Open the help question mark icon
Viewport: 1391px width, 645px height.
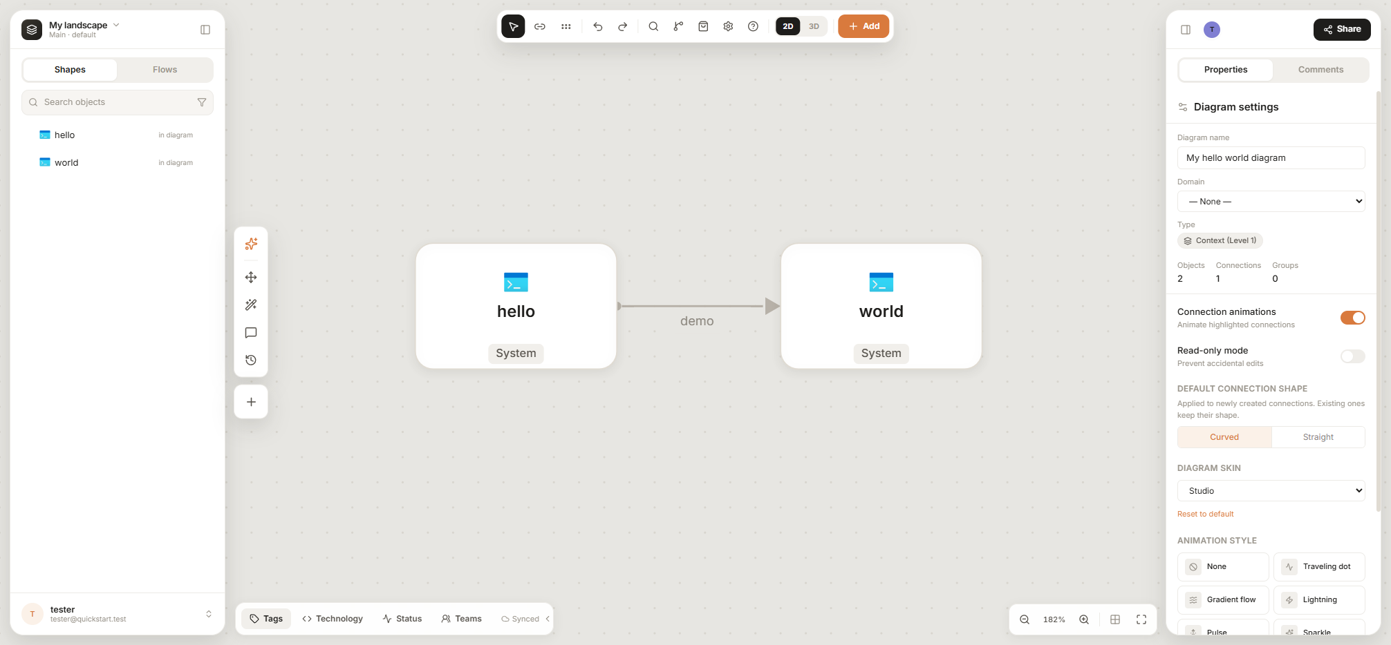[x=753, y=26]
